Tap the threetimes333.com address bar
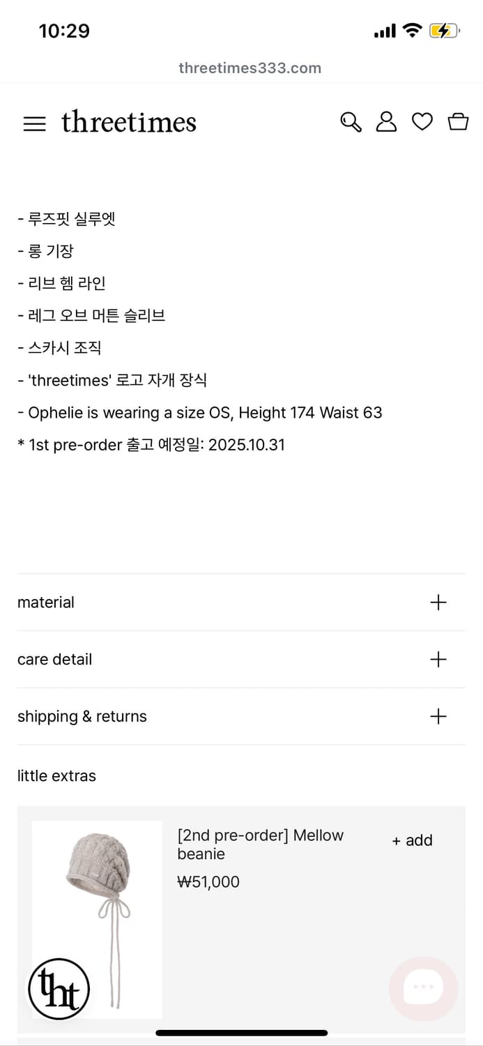The width and height of the screenshot is (483, 1046). coord(250,68)
